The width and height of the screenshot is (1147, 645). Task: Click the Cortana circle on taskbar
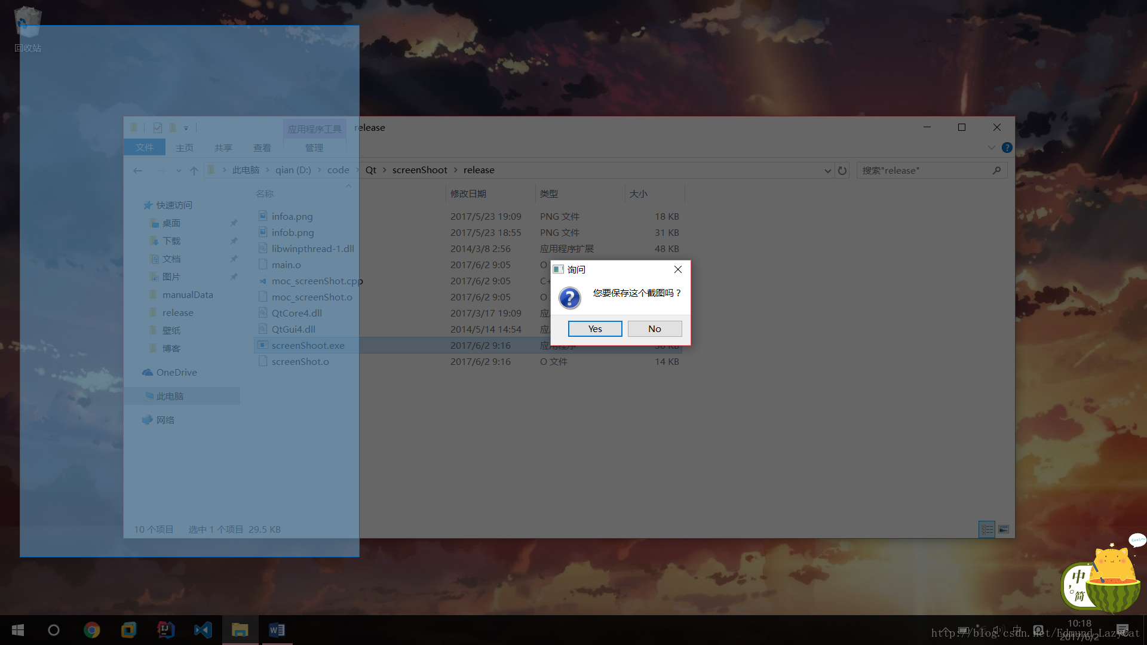(x=54, y=630)
